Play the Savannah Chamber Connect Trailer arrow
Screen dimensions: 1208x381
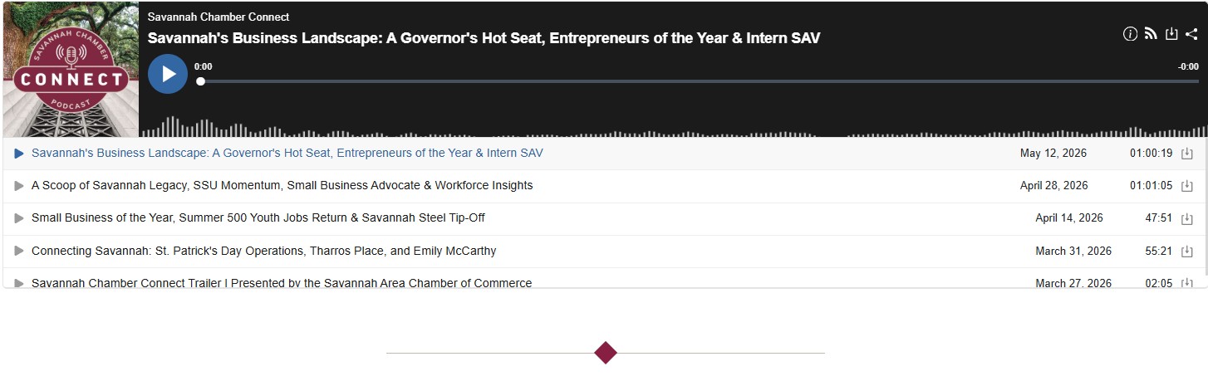click(19, 283)
